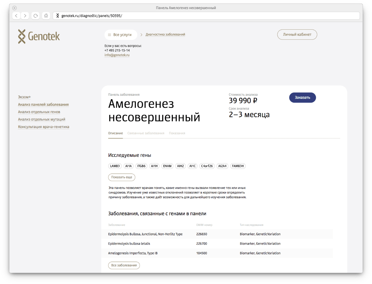
Task: Expand gene list with "Показать еще"
Action: pos(122,177)
